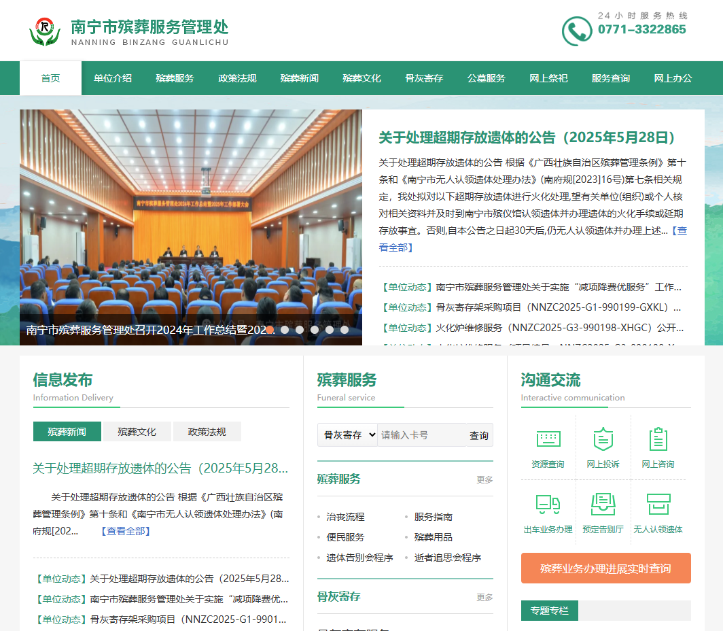Viewport: 723px width, 631px height.
Task: Open 出车业务办理 vehicle icon
Action: tap(548, 504)
